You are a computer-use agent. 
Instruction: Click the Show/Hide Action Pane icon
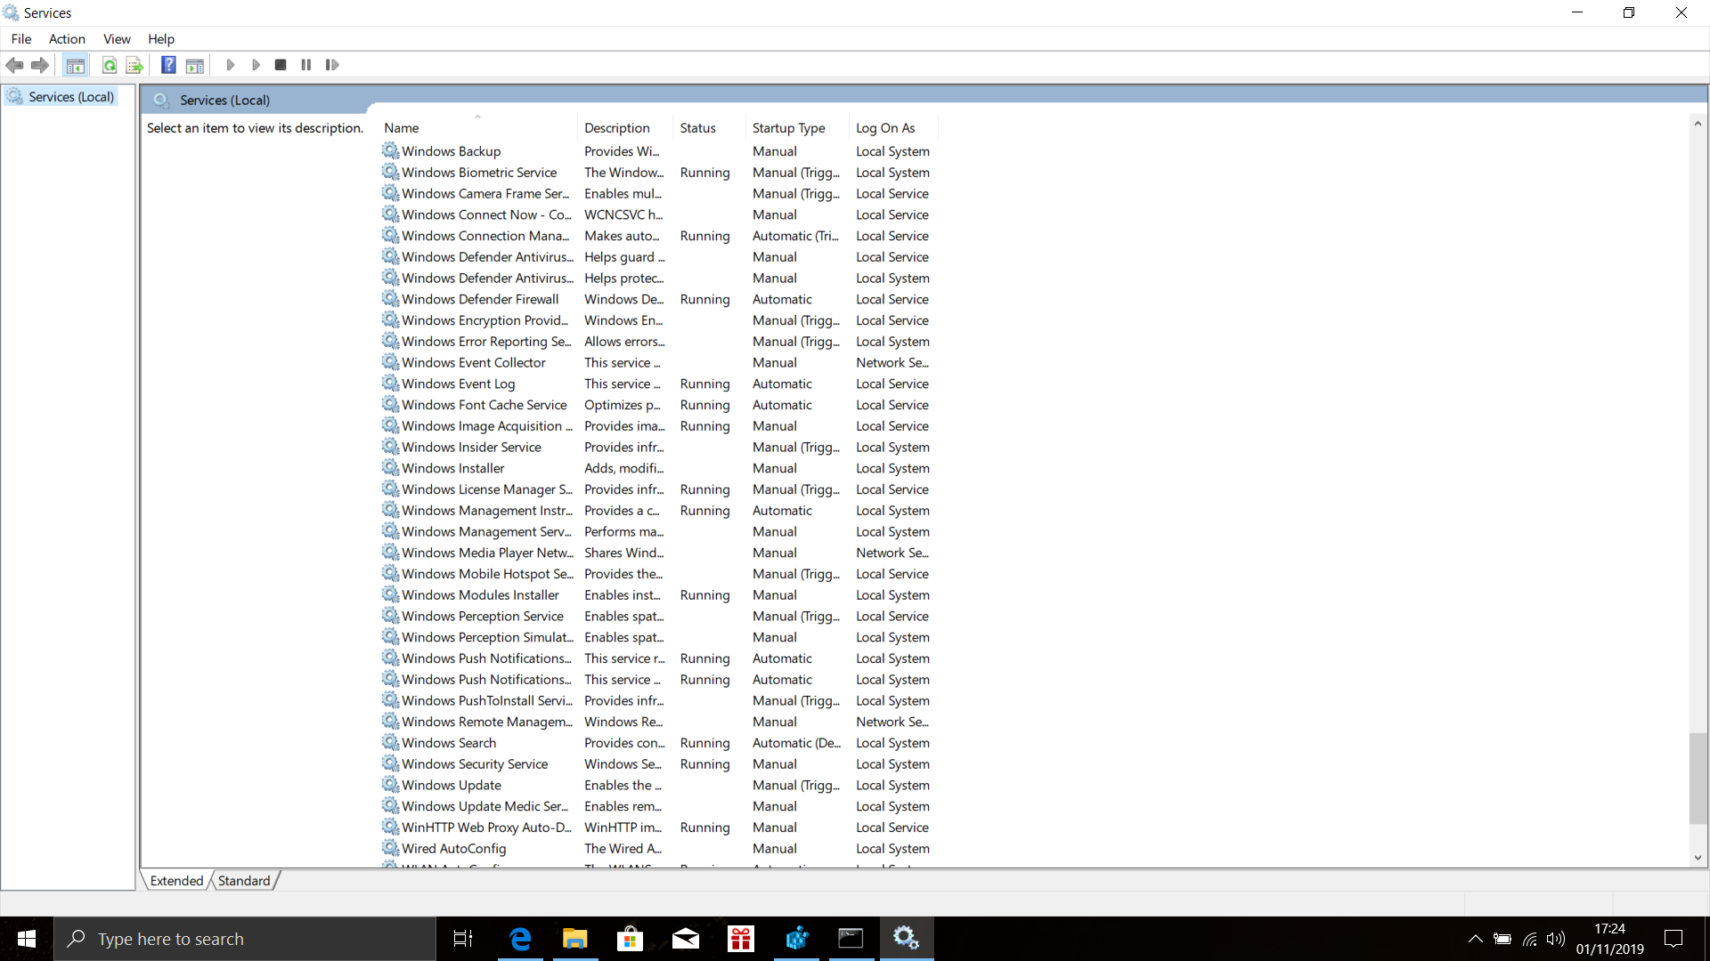pos(195,65)
